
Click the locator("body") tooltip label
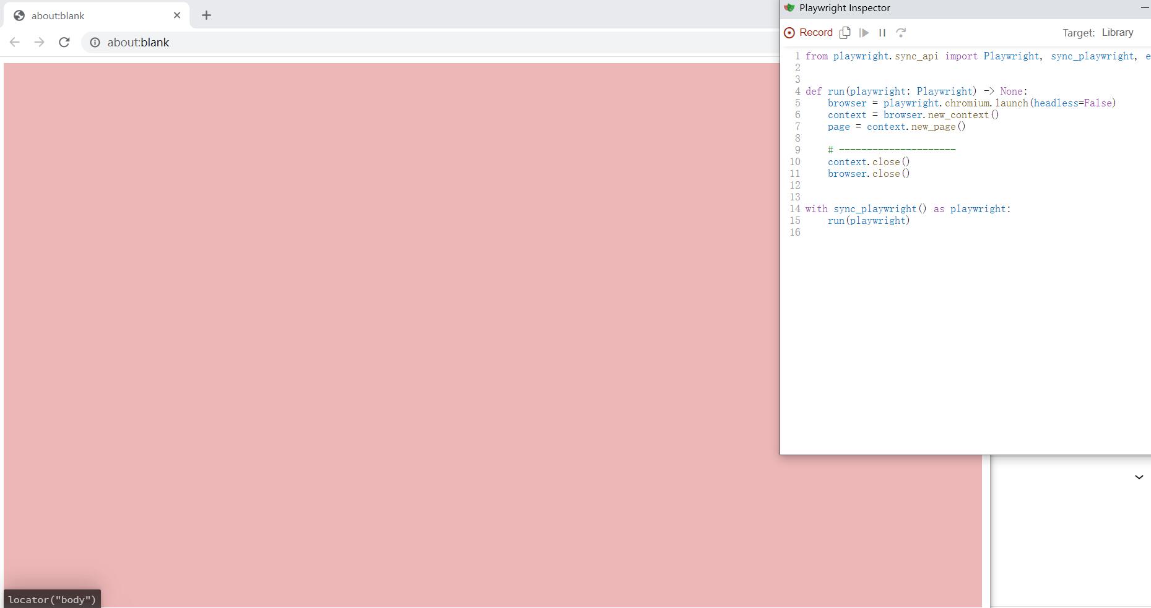pyautogui.click(x=52, y=599)
